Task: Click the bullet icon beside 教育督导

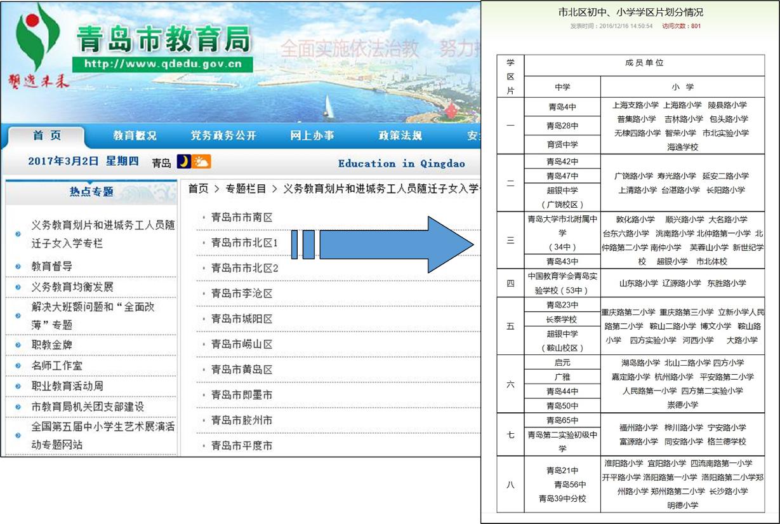Action: [18, 267]
